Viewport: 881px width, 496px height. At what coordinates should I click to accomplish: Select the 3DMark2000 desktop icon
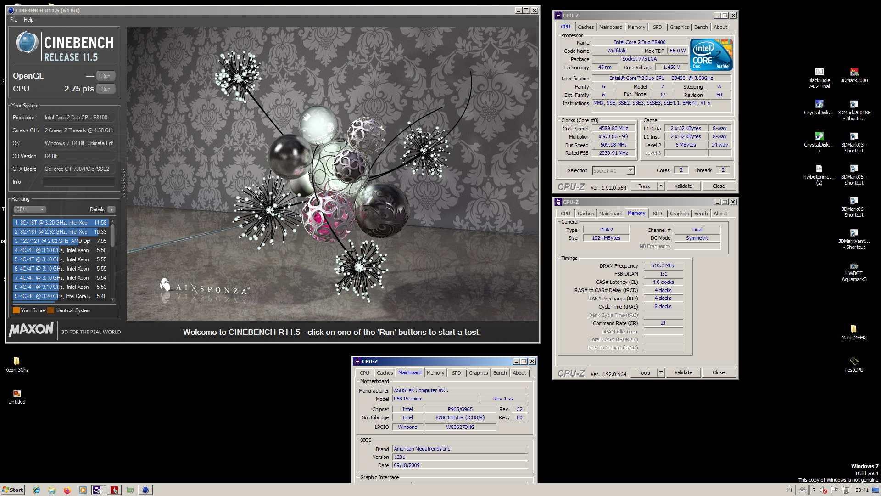tap(854, 76)
